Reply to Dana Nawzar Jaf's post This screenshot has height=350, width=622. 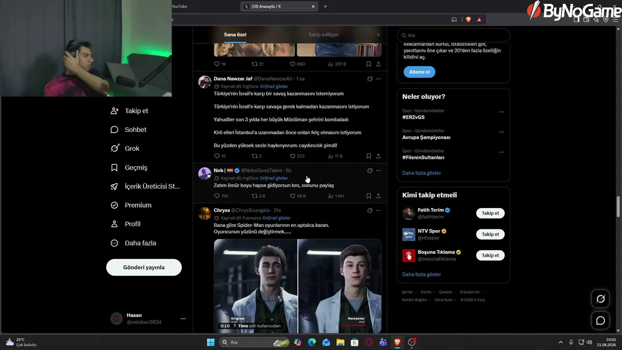pos(217,156)
